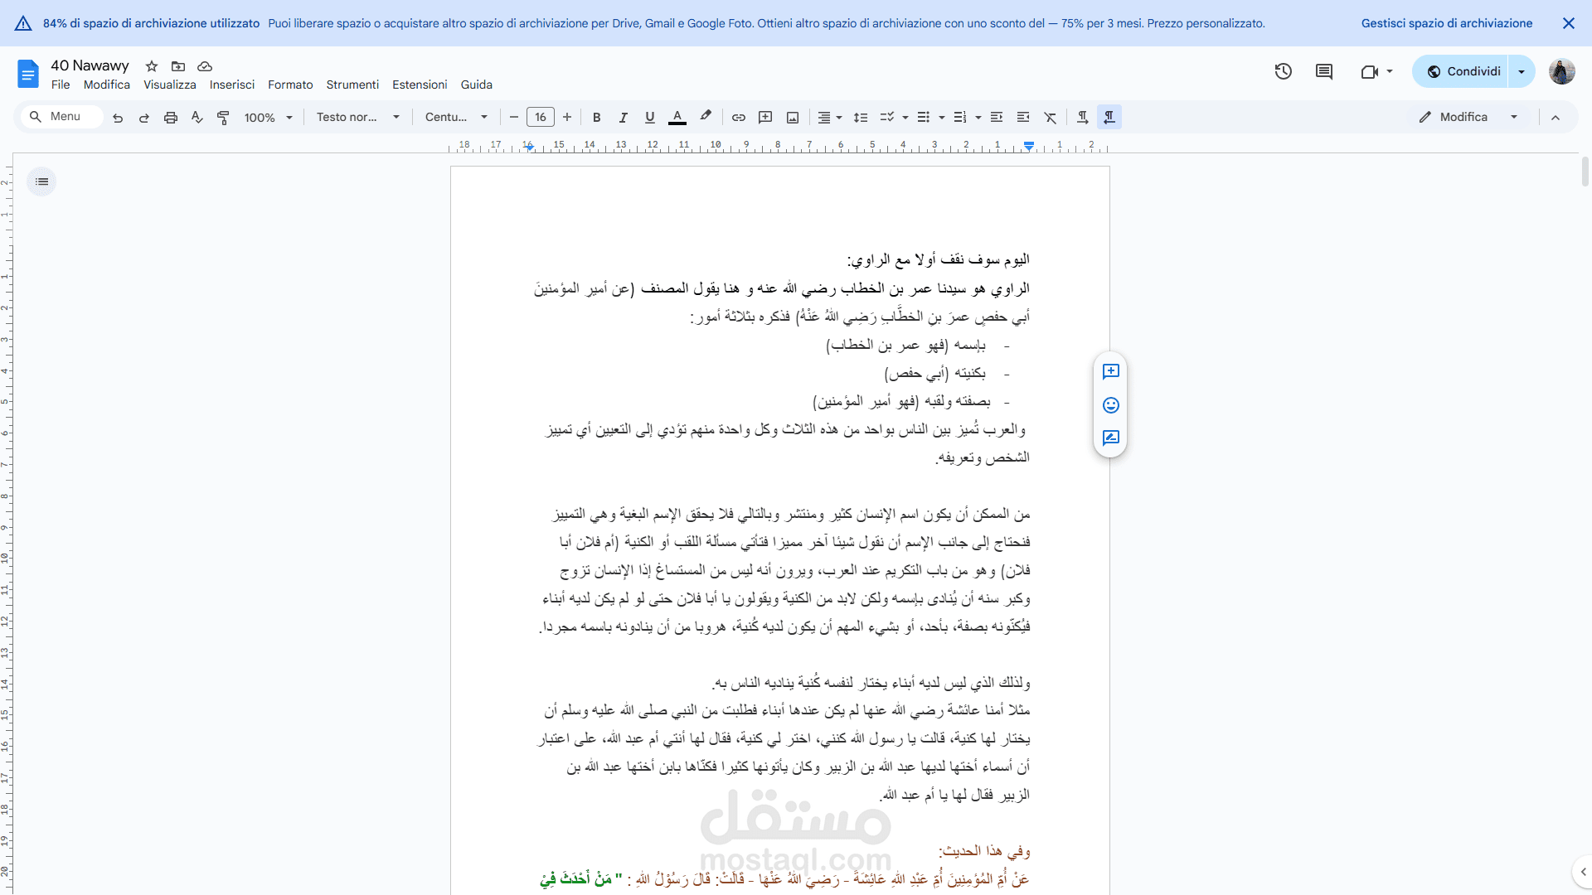Set right-to-left text direction

(1109, 118)
